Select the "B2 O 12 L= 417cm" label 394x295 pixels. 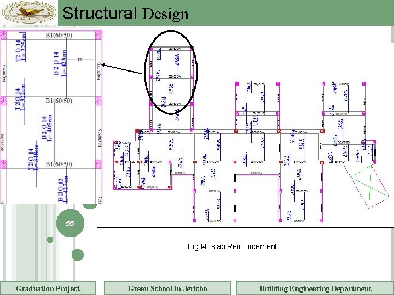63,190
